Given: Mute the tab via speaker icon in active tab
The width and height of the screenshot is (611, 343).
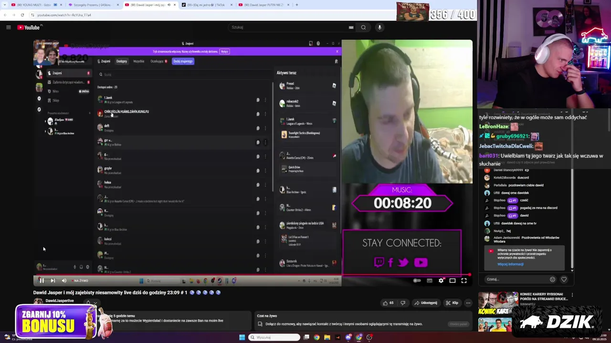Looking at the screenshot, I should [x=169, y=5].
